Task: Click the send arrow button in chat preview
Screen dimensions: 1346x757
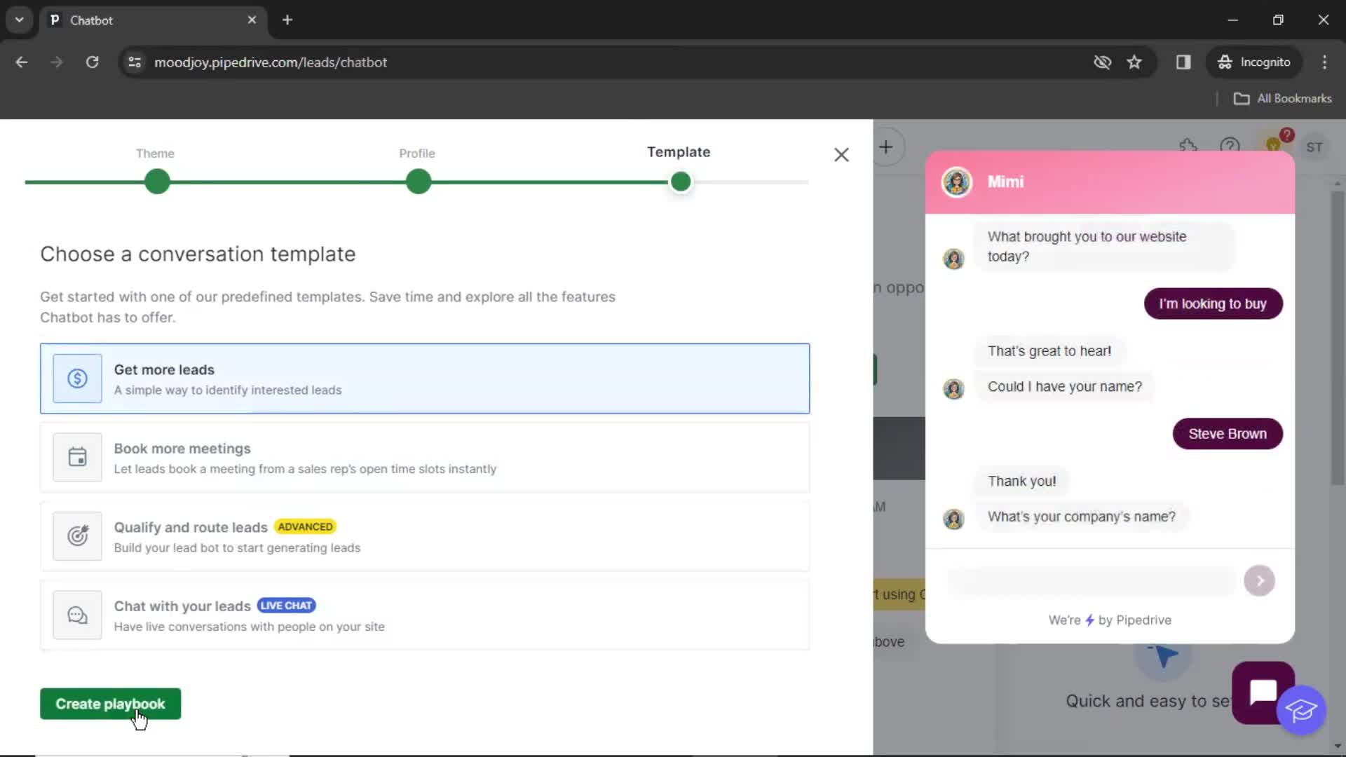Action: 1259,581
